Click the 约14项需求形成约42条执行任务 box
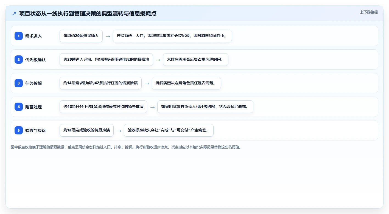 [x=100, y=83]
